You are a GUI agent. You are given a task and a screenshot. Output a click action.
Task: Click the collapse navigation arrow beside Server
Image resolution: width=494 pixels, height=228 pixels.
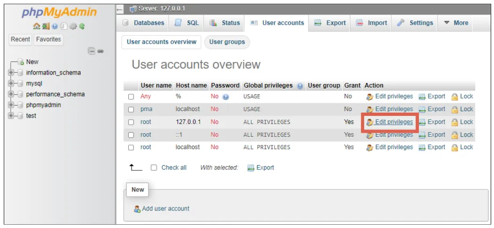120,10
